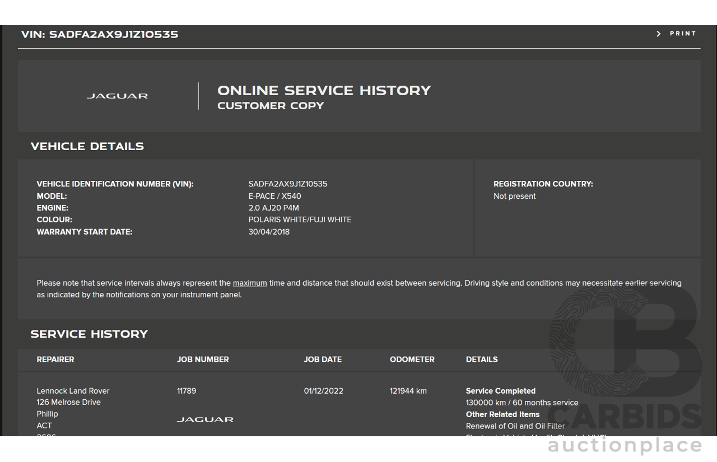The height and width of the screenshot is (462, 717).
Task: Click job number 11789
Action: pos(187,391)
